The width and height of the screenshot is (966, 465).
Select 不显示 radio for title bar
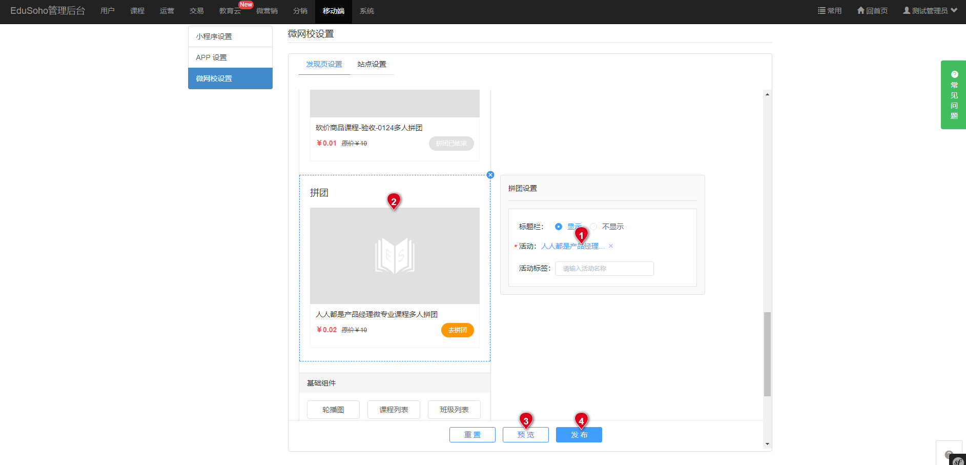coord(593,227)
